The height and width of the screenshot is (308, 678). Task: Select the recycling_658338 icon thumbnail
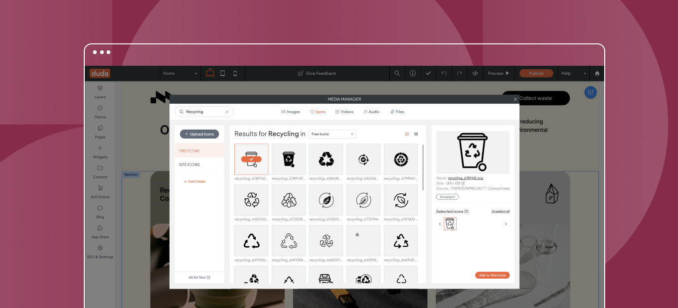pyautogui.click(x=326, y=158)
